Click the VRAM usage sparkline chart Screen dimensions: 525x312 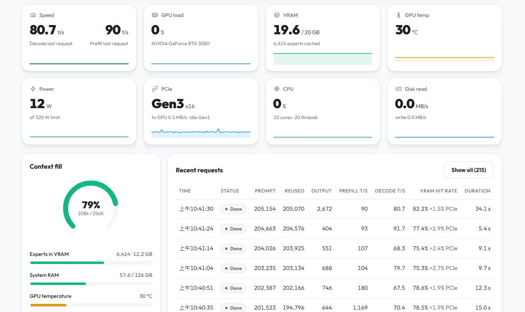tap(323, 59)
